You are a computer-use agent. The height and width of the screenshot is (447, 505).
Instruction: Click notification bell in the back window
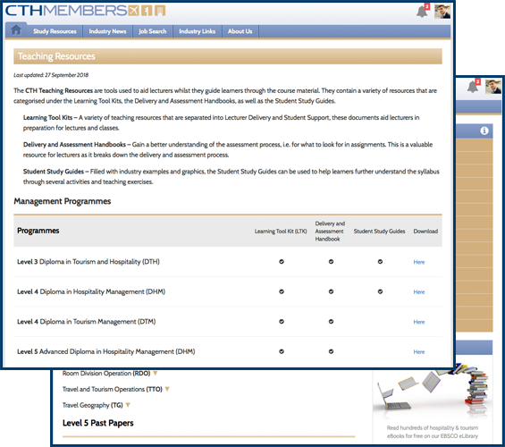tap(474, 86)
